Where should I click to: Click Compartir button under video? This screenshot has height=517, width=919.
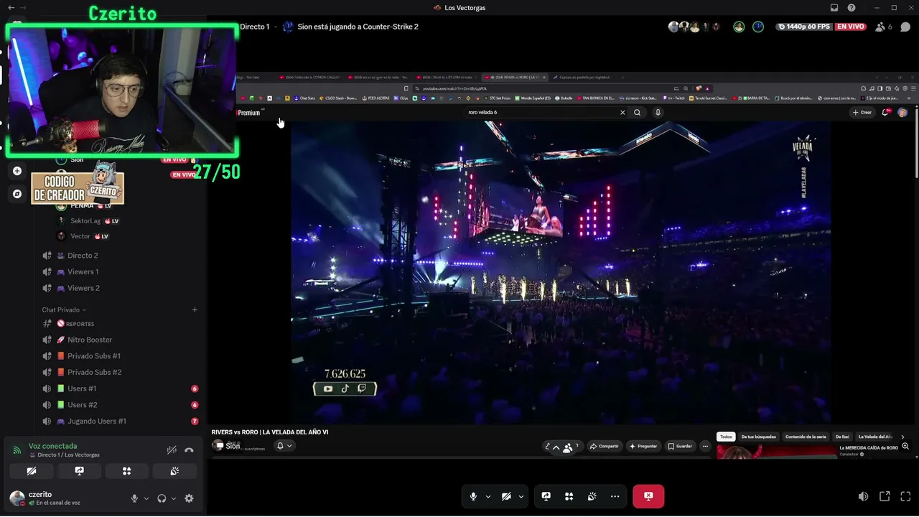[605, 446]
